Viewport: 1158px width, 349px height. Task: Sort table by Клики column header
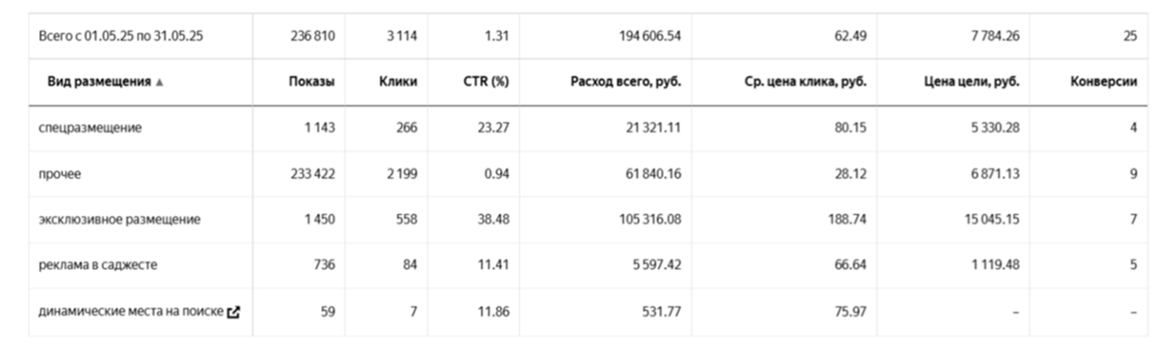point(398,82)
